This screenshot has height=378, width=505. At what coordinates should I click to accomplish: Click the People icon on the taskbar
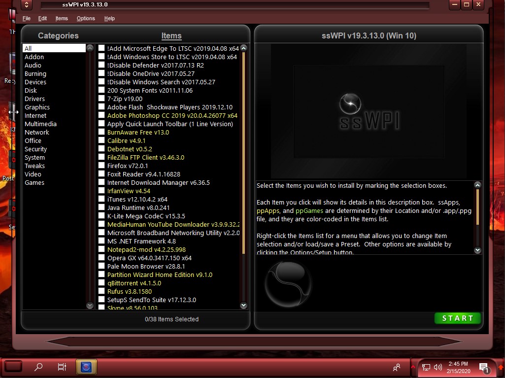[397, 367]
